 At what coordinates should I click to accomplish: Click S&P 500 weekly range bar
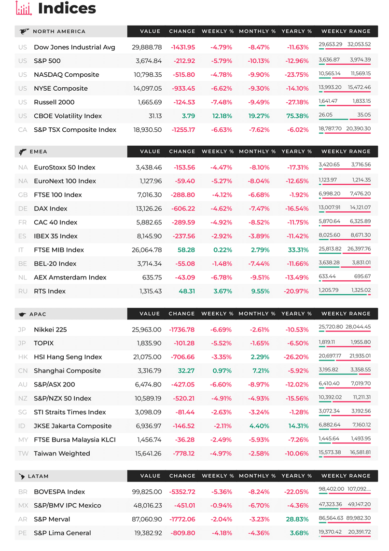345,65
